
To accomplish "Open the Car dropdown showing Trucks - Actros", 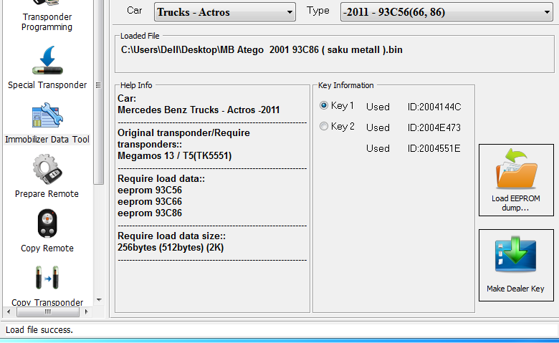I will [225, 12].
